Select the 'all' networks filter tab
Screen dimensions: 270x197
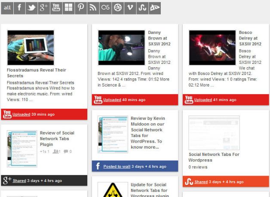tap(7, 8)
